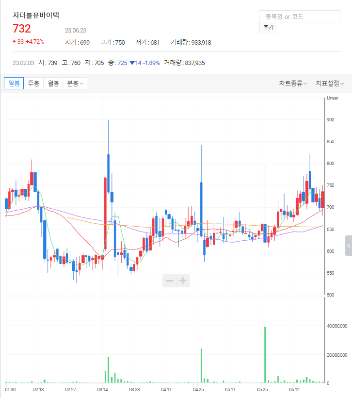Click the 시가: 699 opening price
The width and height of the screenshot is (352, 398).
point(78,42)
